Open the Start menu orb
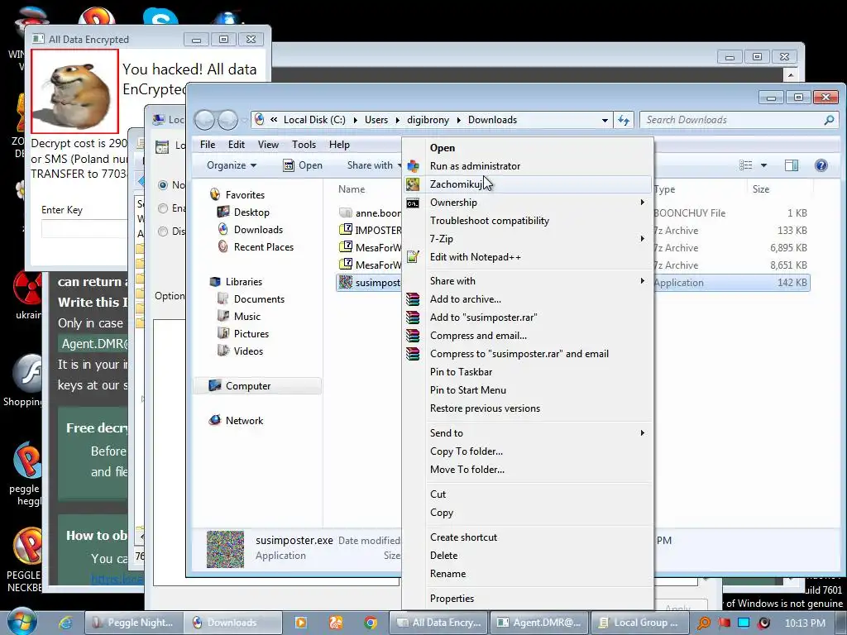This screenshot has width=847, height=635. (x=22, y=622)
